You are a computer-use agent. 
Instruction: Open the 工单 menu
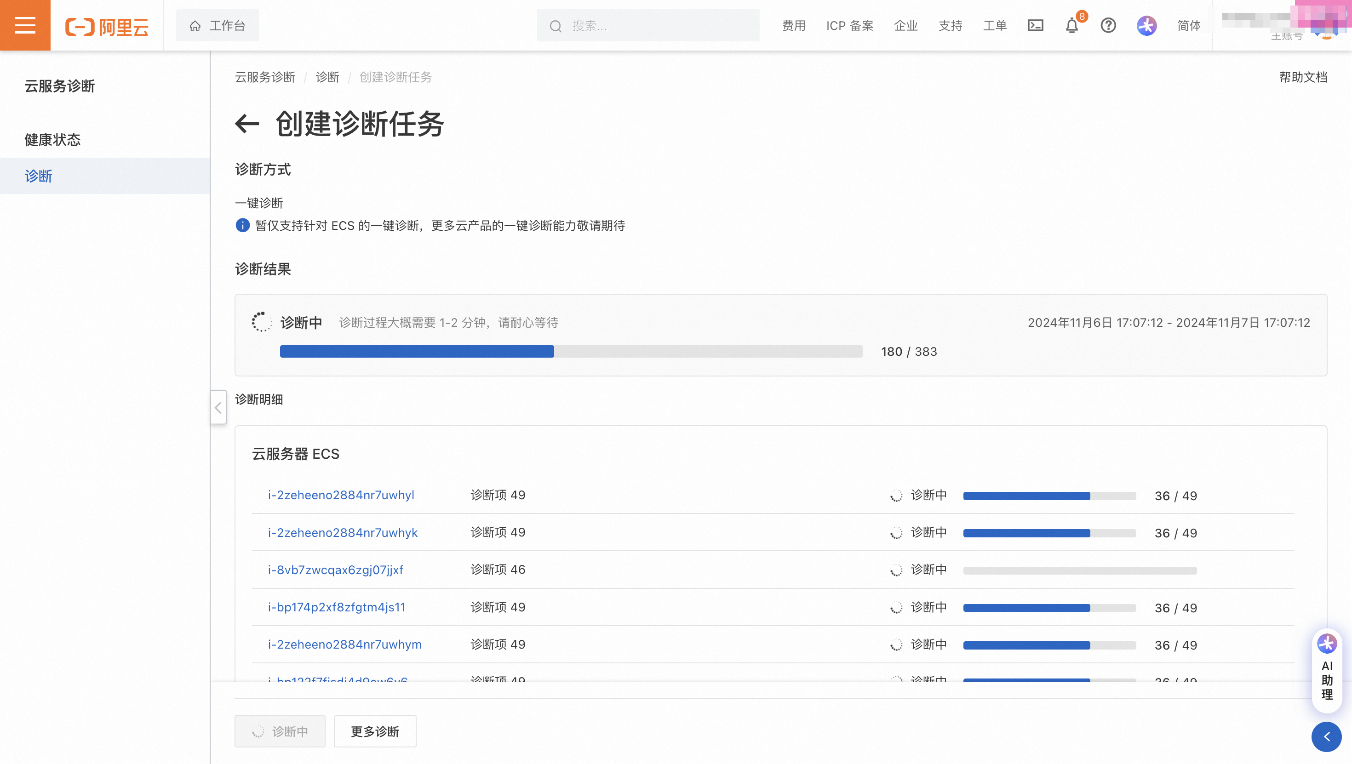click(995, 25)
